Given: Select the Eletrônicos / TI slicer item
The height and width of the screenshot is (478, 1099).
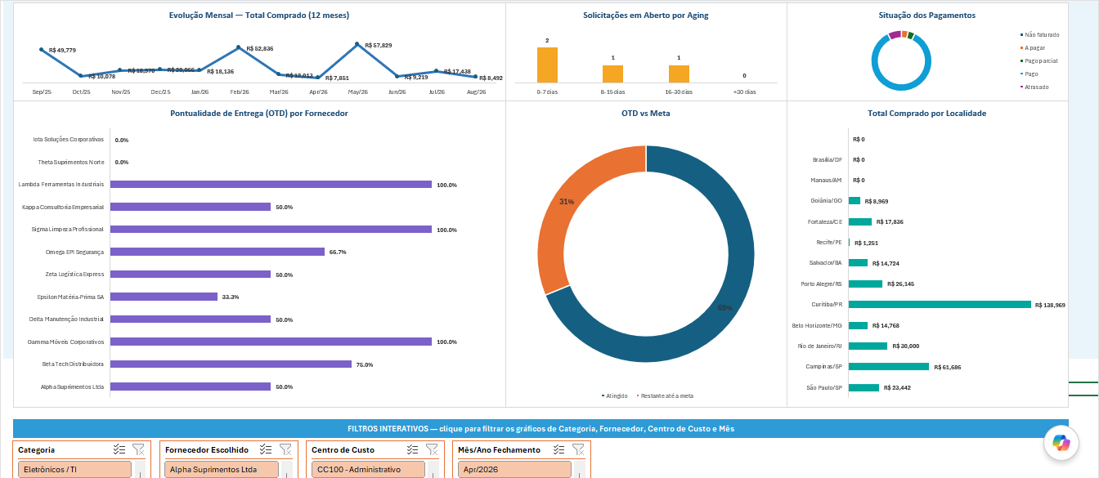Looking at the screenshot, I should (x=75, y=469).
